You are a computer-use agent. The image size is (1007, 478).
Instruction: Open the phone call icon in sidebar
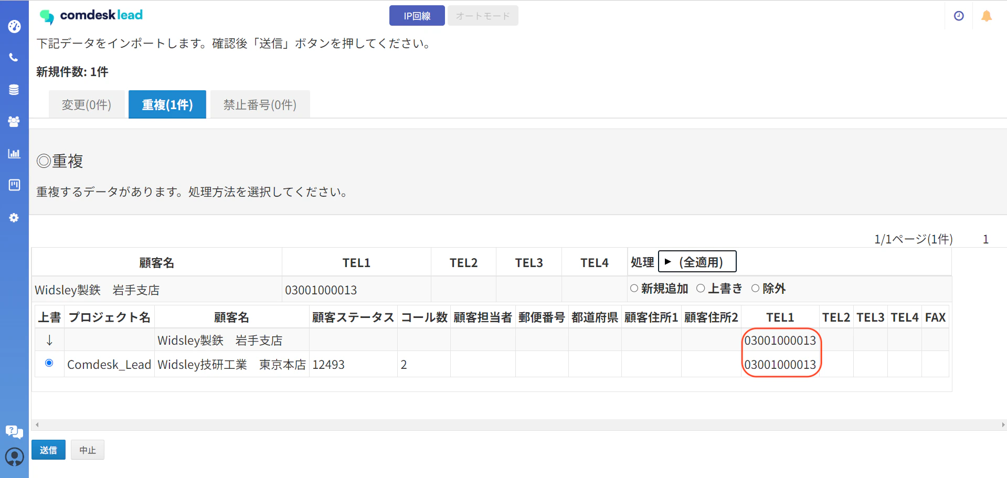[14, 57]
